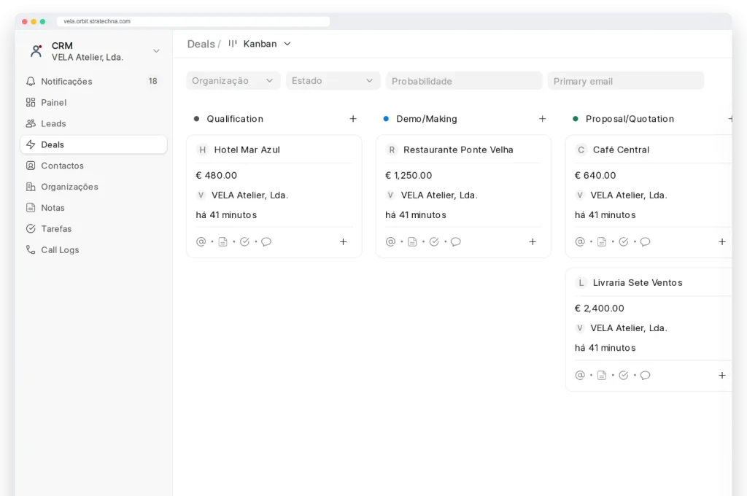Click the Qualification column heading
Viewport: 747px width, 496px height.
(x=235, y=119)
